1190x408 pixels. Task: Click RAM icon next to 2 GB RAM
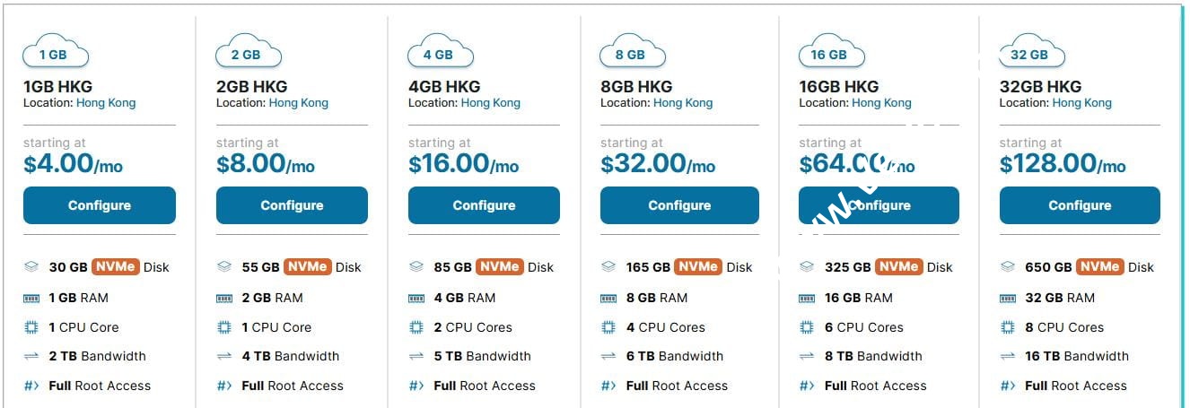[224, 298]
